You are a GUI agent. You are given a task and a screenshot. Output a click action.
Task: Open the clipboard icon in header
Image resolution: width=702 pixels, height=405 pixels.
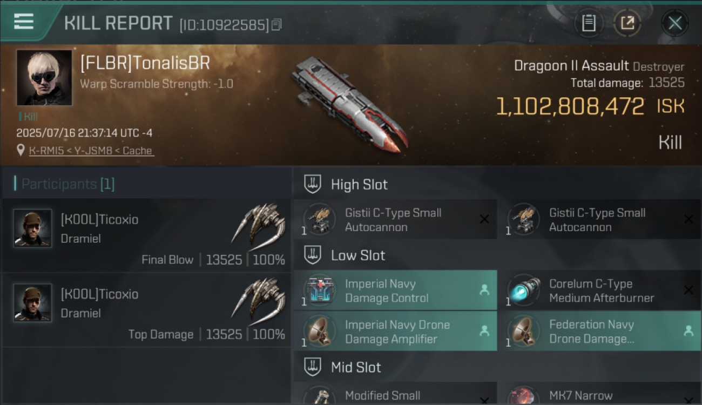click(589, 23)
